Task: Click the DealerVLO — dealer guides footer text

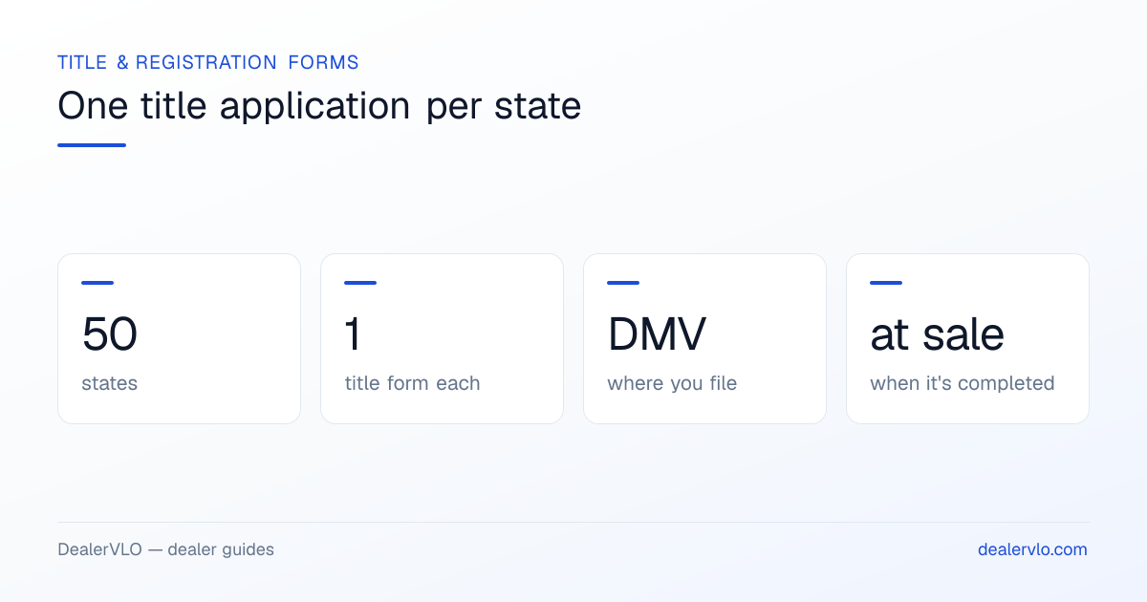Action: (x=165, y=549)
